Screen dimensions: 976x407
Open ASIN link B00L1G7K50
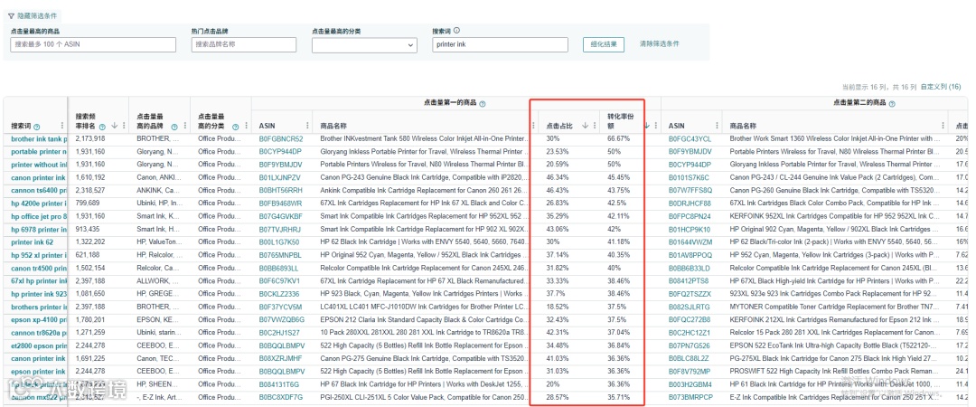[x=279, y=241]
